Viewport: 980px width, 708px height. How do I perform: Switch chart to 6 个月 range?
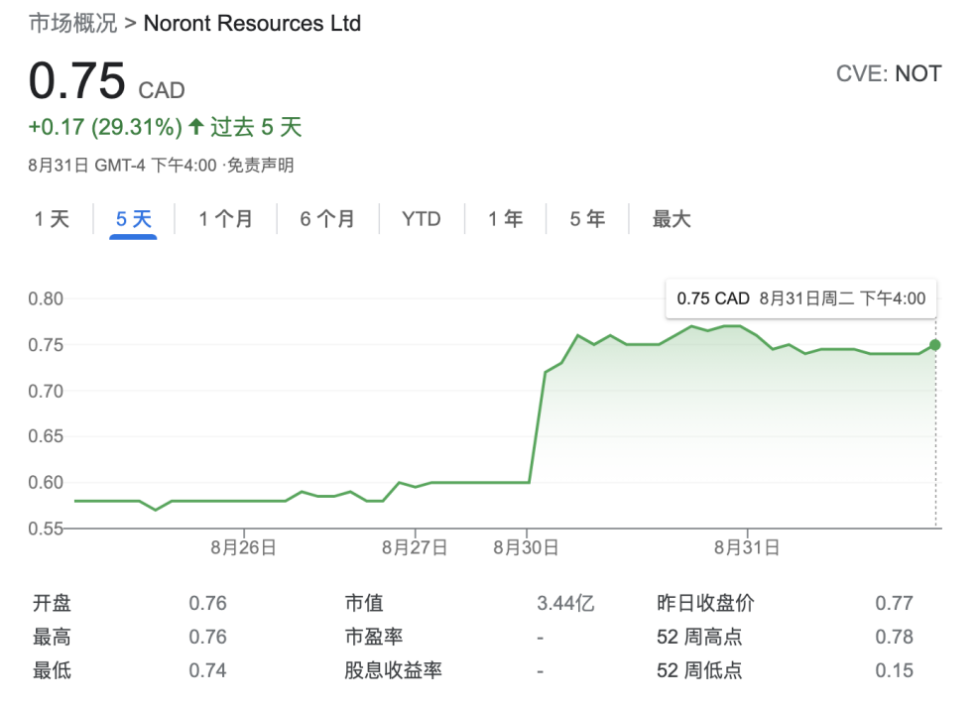coord(327,219)
